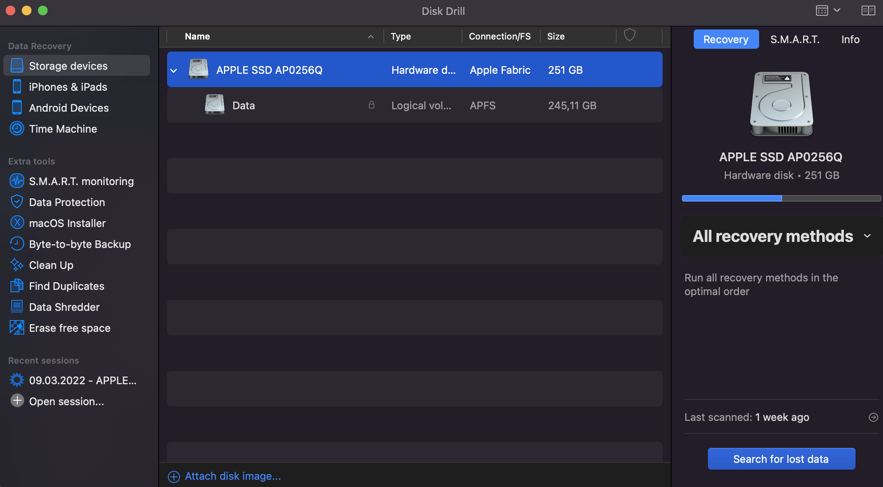883x487 pixels.
Task: Switch to the Info tab
Action: tap(850, 38)
